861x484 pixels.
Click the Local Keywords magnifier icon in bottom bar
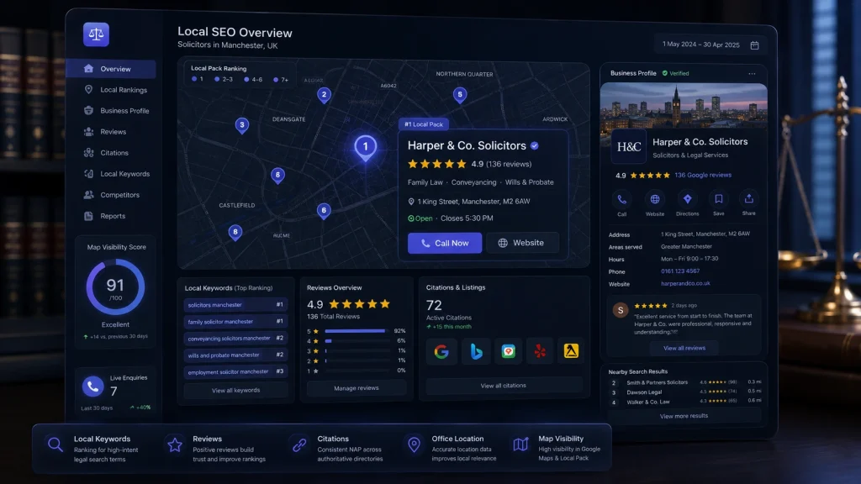tap(55, 445)
